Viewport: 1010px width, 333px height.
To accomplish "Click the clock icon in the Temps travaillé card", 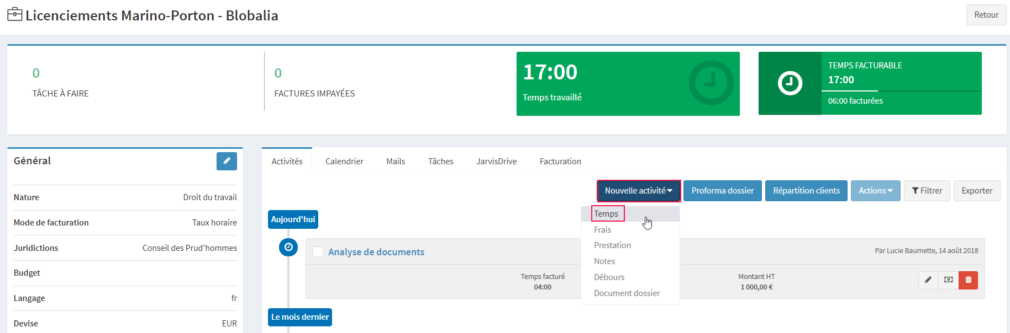I will coord(711,83).
